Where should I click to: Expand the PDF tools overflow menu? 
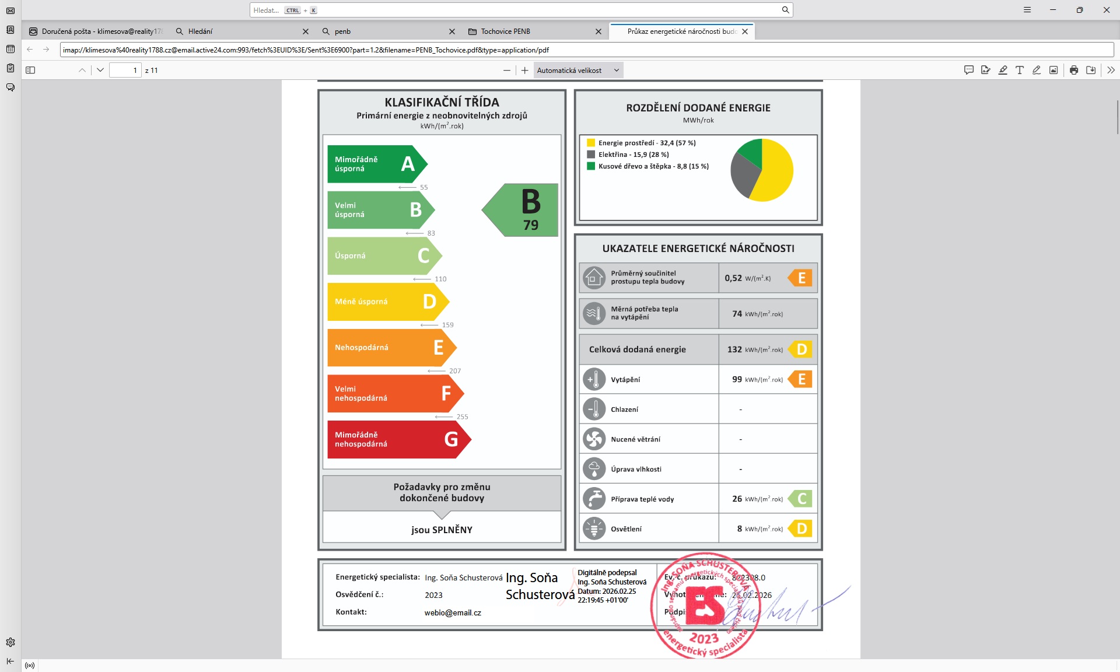tap(1111, 70)
